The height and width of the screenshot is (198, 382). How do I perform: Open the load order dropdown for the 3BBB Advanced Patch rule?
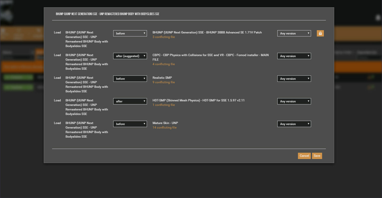click(130, 33)
